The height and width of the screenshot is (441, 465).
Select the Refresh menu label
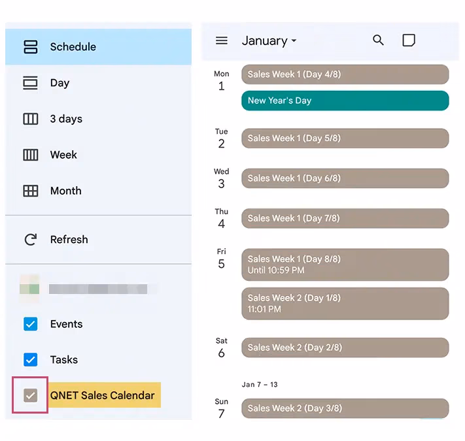point(69,240)
